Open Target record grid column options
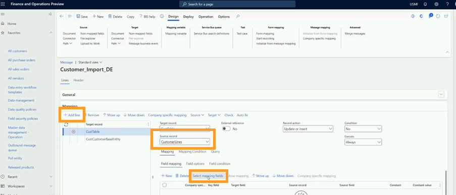This screenshot has width=456, height=195. (x=148, y=124)
